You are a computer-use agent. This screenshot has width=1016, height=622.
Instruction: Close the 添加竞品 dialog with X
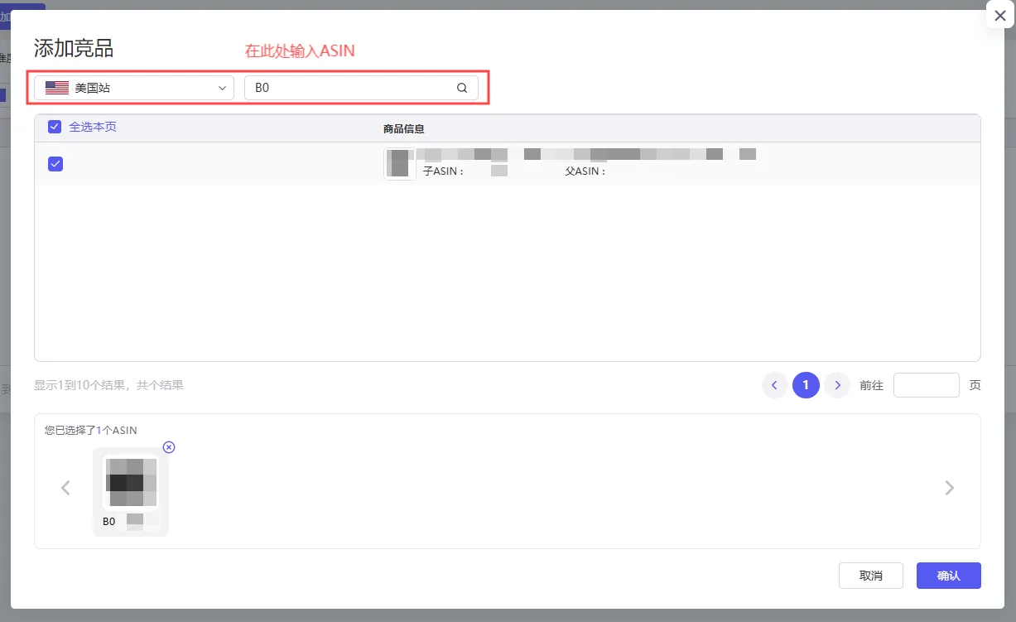[x=1000, y=16]
